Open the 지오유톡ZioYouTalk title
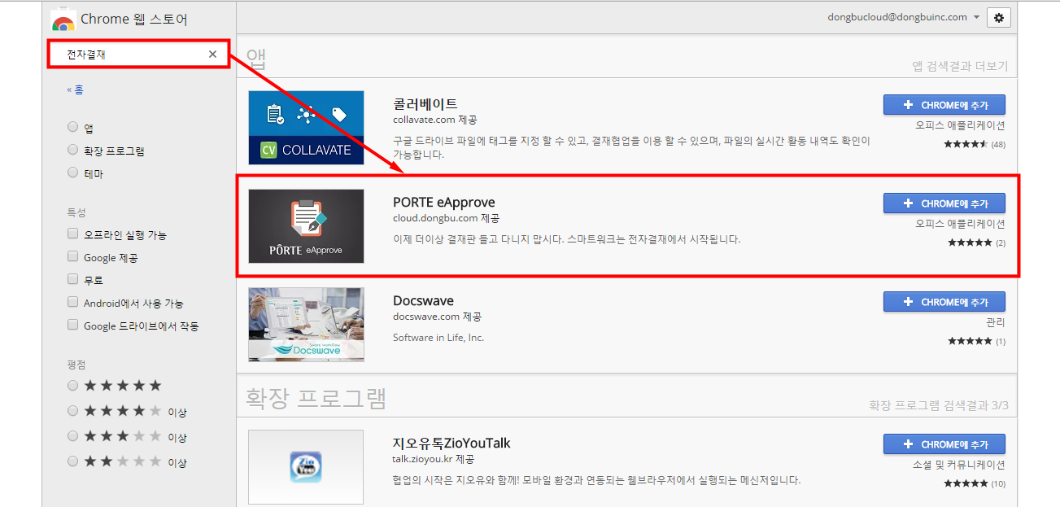The width and height of the screenshot is (1060, 507). point(451,444)
